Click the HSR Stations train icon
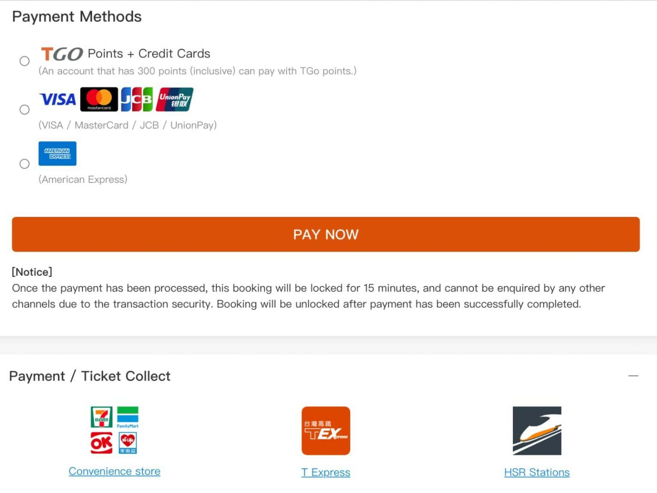Image resolution: width=657 pixels, height=493 pixels. 537,431
